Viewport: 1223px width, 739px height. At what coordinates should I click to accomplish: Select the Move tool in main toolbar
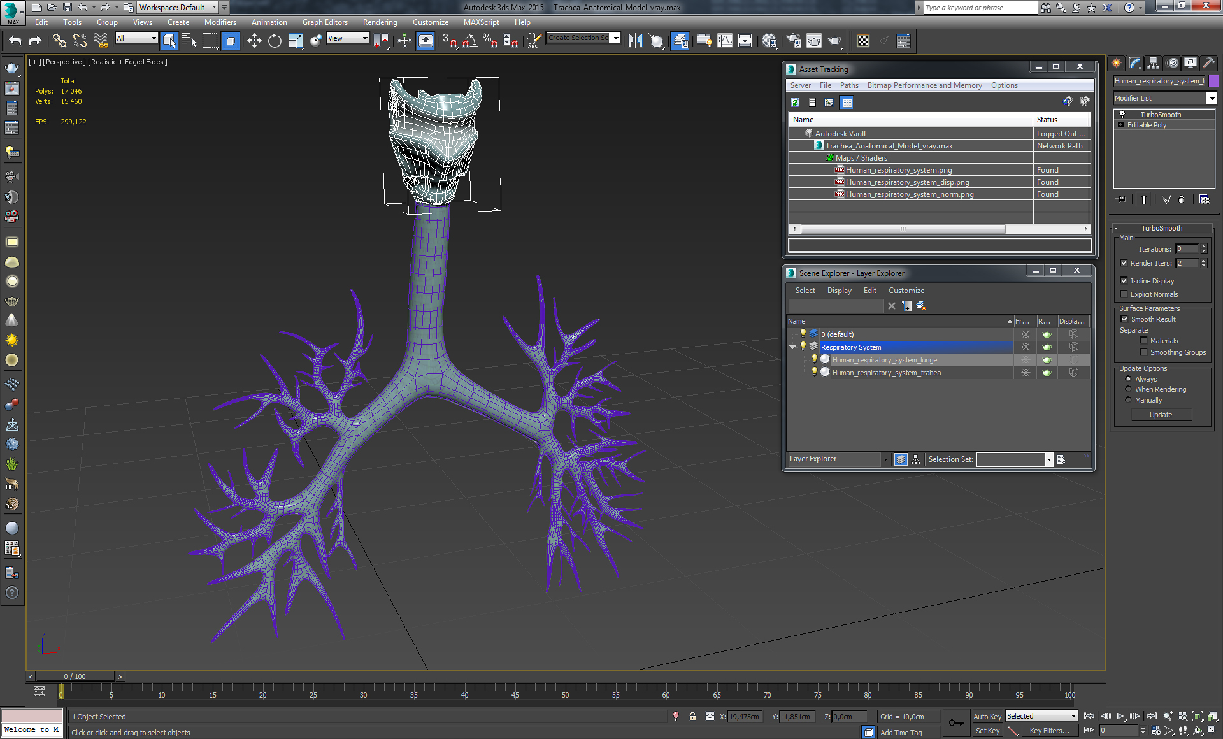pos(254,41)
